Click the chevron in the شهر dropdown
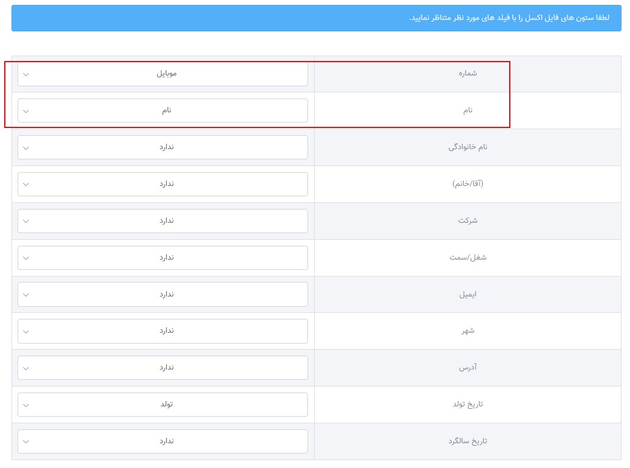 (x=26, y=332)
